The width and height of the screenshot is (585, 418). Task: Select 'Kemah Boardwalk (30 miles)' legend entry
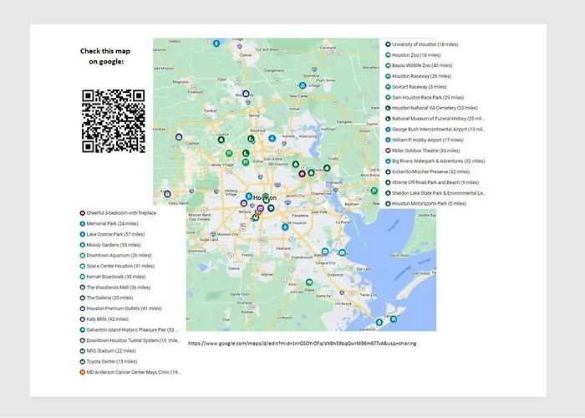(116, 277)
